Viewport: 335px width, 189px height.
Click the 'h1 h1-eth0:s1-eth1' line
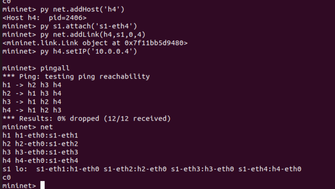point(40,135)
